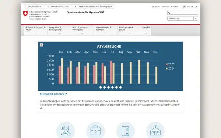Click external link icon beside Asylstatistik Juli 2025
This screenshot has height=138, width=221.
(66, 94)
